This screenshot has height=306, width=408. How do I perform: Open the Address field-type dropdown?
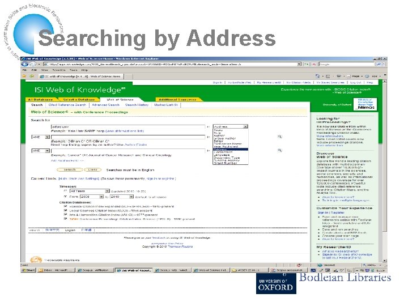tap(231, 126)
